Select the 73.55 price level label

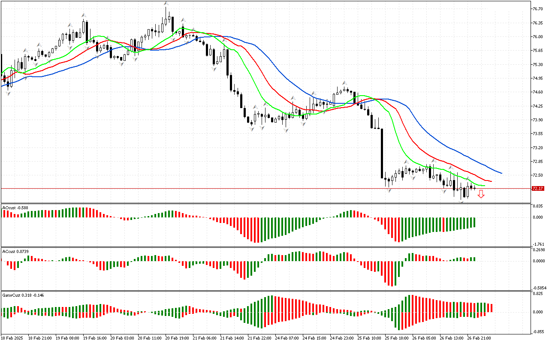pos(538,134)
